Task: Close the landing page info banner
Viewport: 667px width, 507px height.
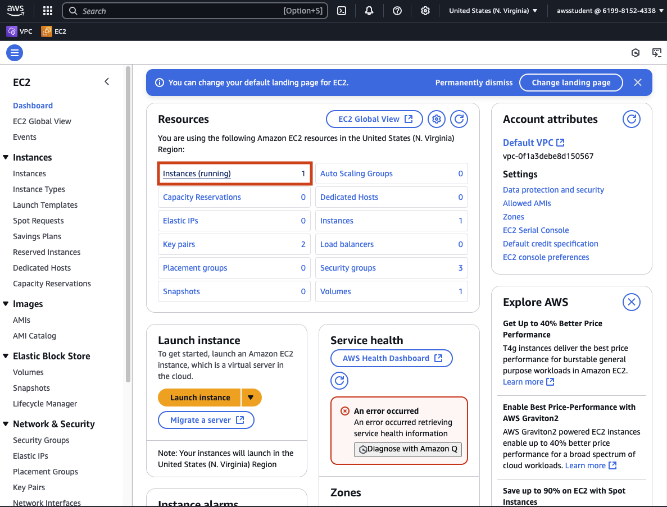Action: pos(638,83)
